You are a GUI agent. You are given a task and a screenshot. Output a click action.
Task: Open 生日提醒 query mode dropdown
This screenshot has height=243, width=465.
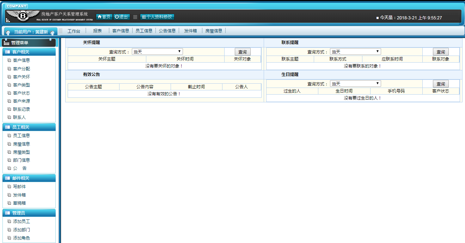(x=356, y=84)
